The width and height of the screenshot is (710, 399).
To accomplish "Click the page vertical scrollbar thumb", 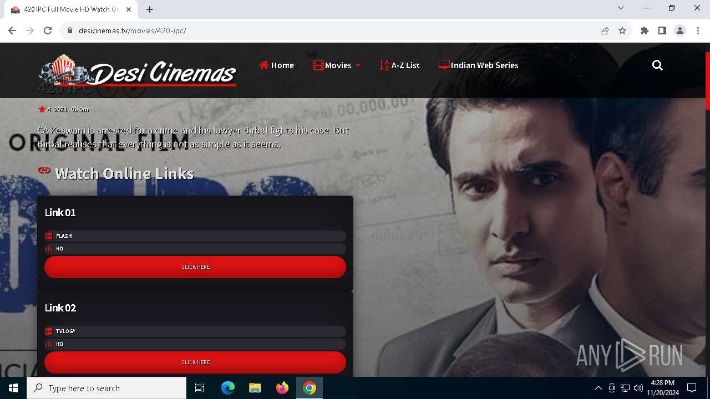I will click(x=707, y=80).
